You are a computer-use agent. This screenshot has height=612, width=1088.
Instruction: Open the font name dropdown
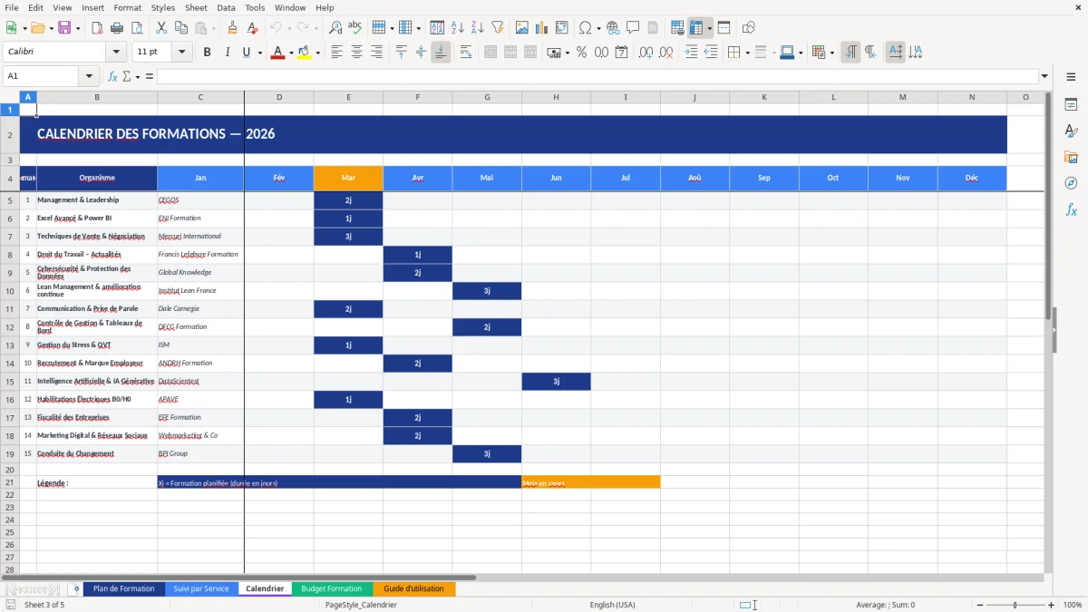point(116,52)
